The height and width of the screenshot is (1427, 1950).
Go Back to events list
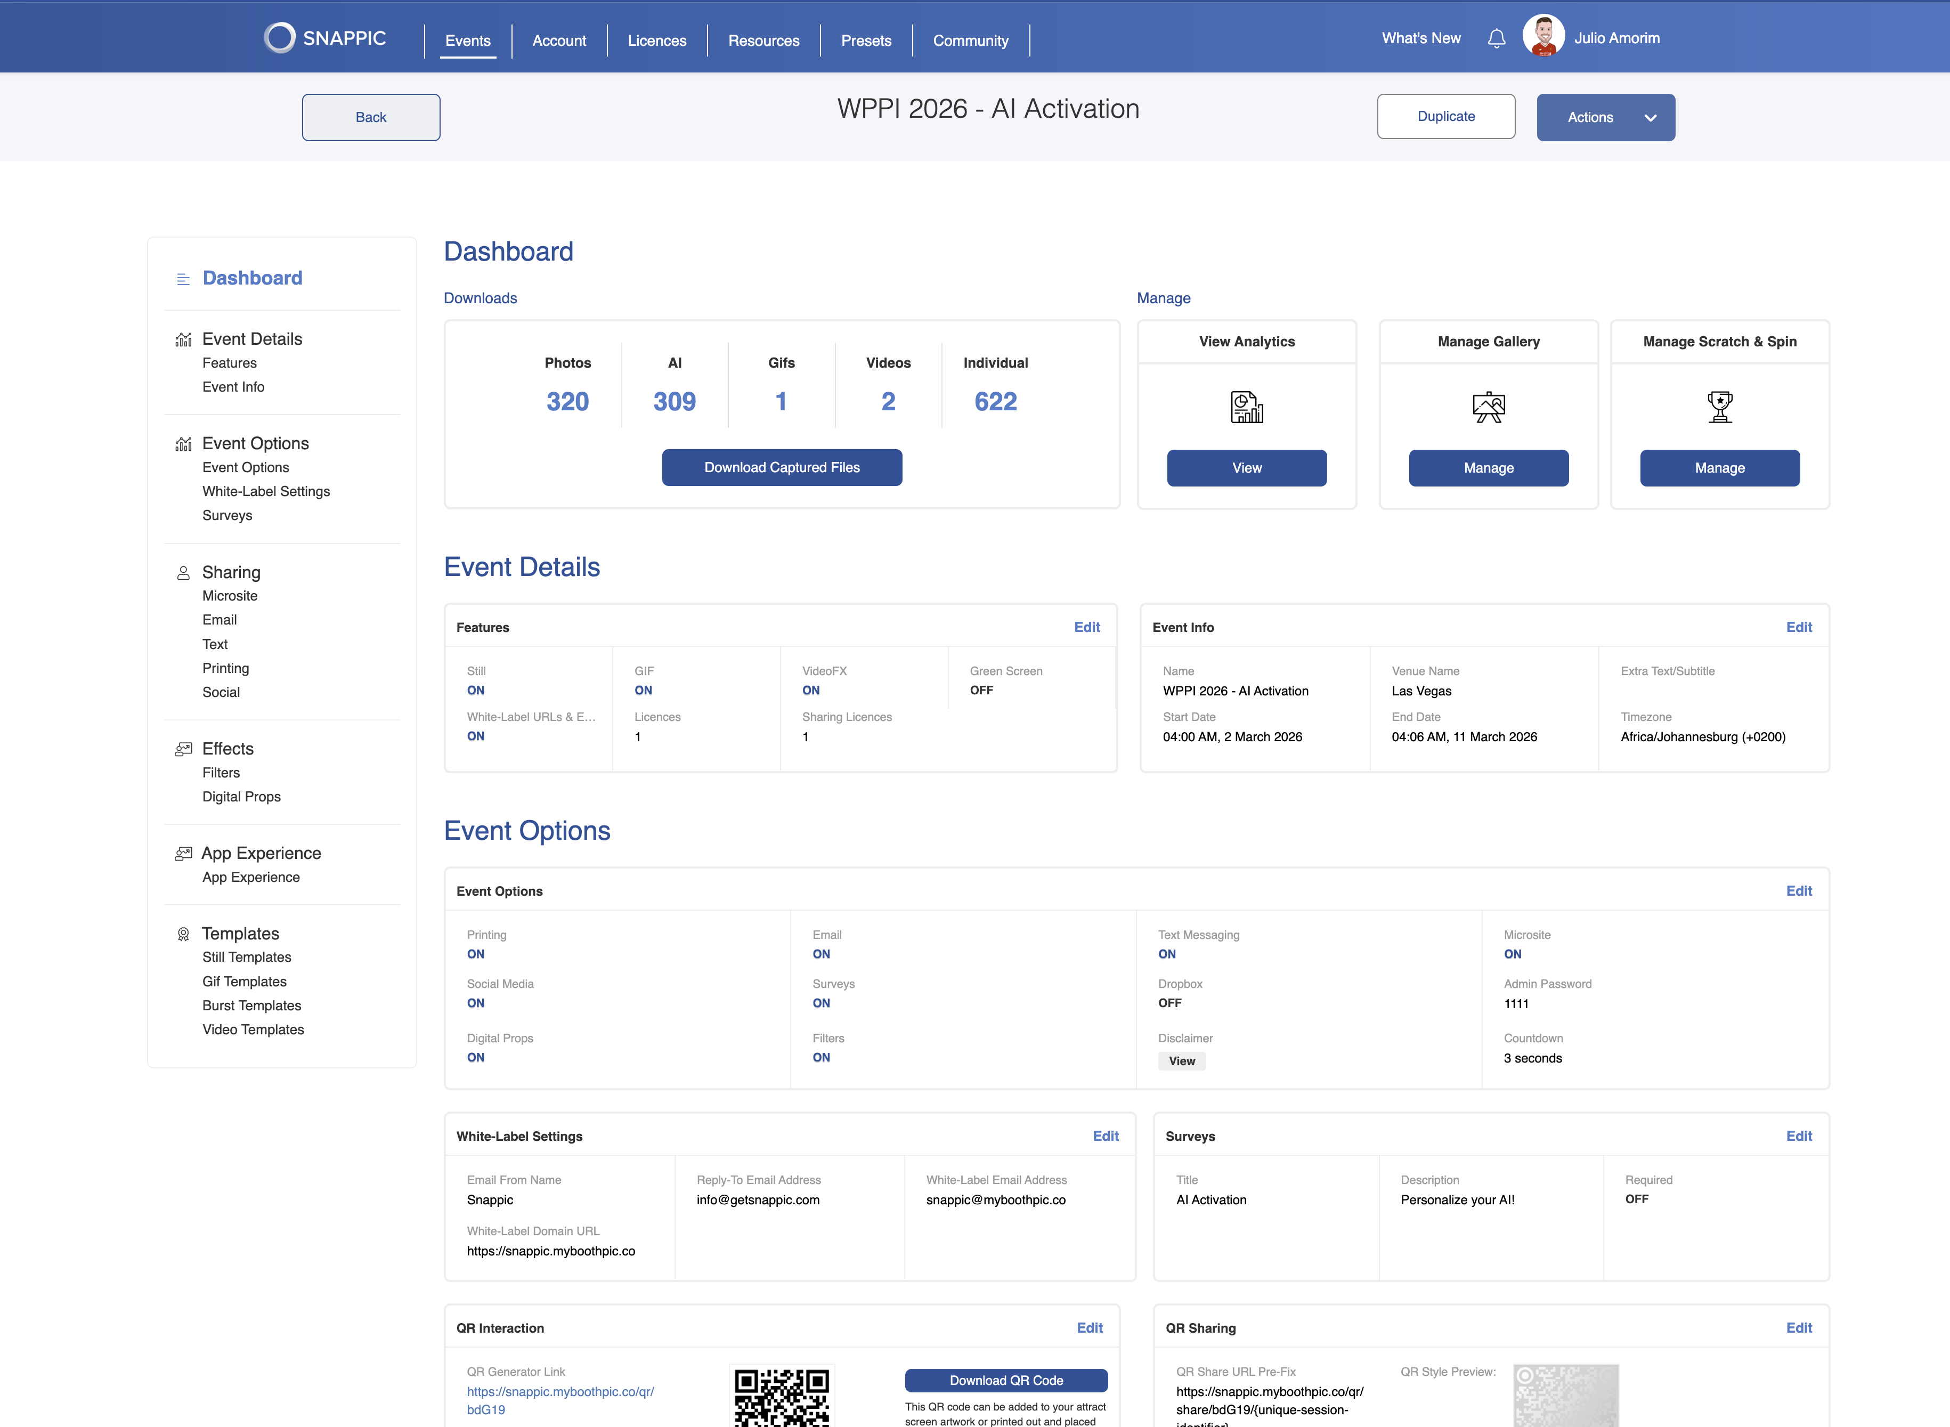pyautogui.click(x=370, y=117)
